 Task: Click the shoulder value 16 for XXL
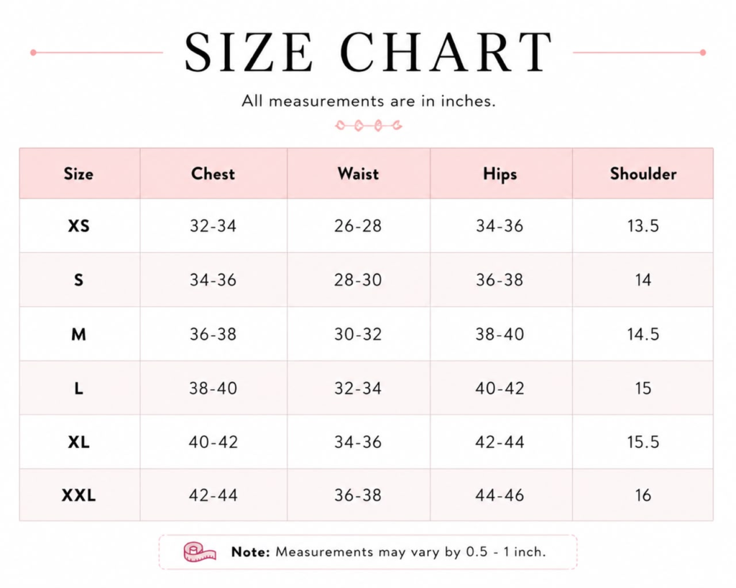pos(643,495)
